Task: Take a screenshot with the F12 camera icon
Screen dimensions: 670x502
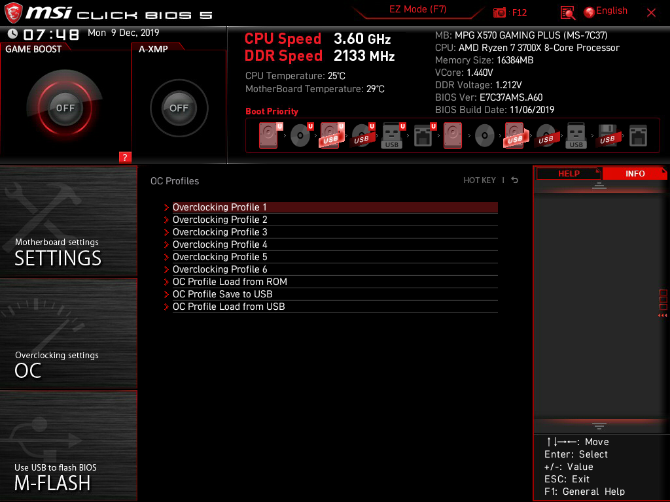Action: click(x=499, y=12)
